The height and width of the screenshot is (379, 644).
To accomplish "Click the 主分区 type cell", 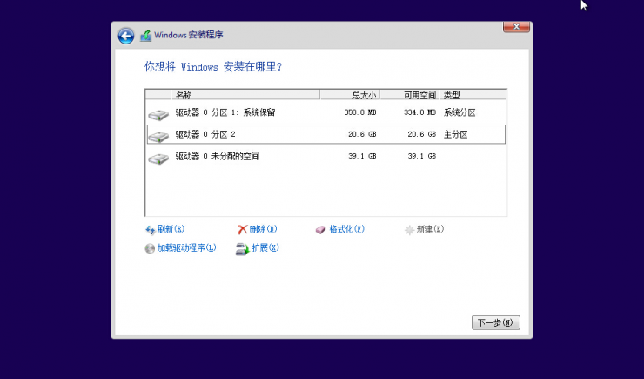I will coord(455,134).
